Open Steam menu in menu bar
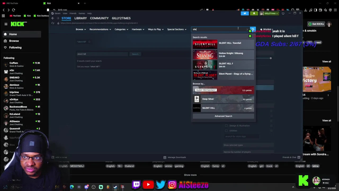This screenshot has width=339, height=191. click(x=57, y=13)
